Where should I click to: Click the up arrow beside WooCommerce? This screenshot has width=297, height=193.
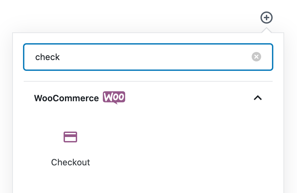[258, 98]
